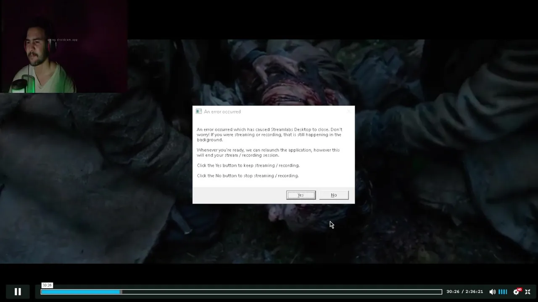
Task: Mute audio with the speaker icon
Action: 492,292
